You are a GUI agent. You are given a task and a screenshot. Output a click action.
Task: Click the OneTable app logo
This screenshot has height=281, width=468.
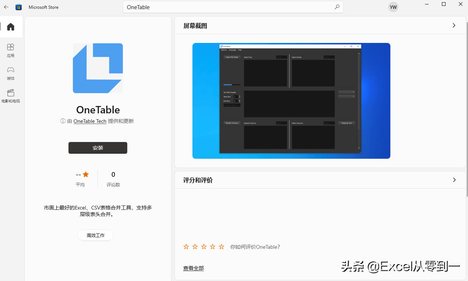click(98, 68)
